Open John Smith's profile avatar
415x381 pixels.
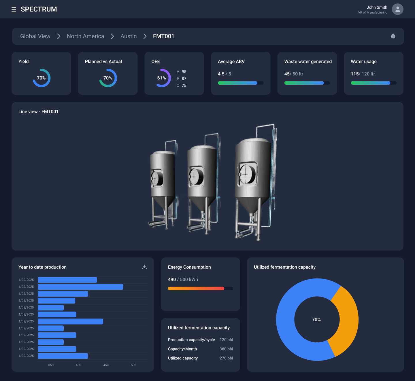click(397, 9)
